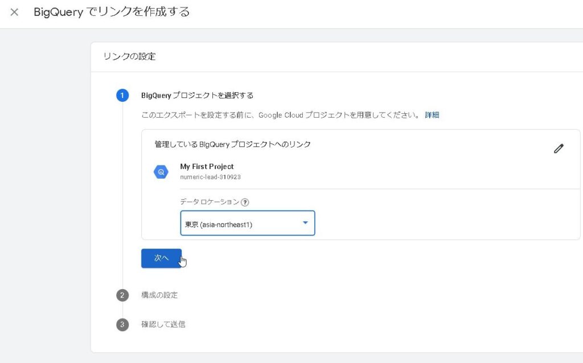Click the data location dropdown arrow
This screenshot has height=363, width=583.
[305, 223]
